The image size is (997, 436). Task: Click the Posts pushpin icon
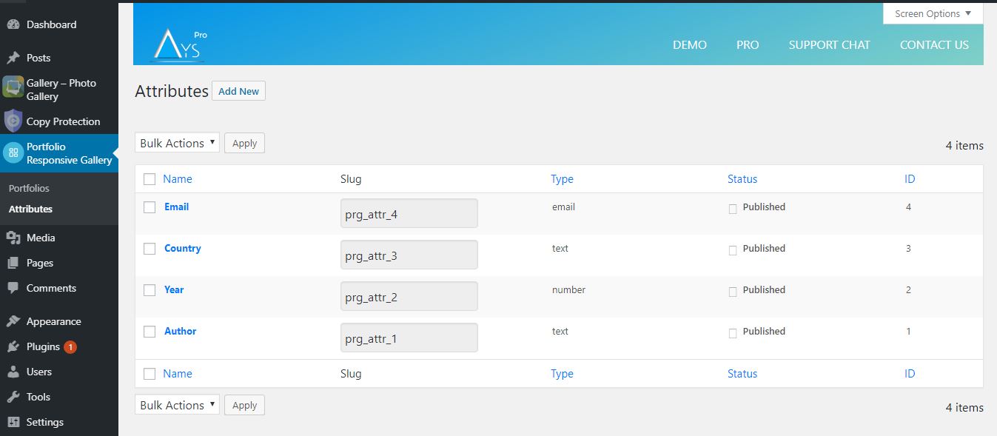pyautogui.click(x=13, y=58)
